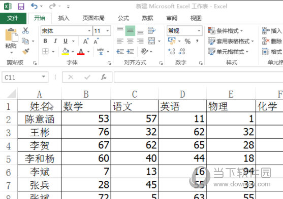The height and width of the screenshot is (199, 283).
Task: Click the Redo arrow icon
Action: pos(52,6)
